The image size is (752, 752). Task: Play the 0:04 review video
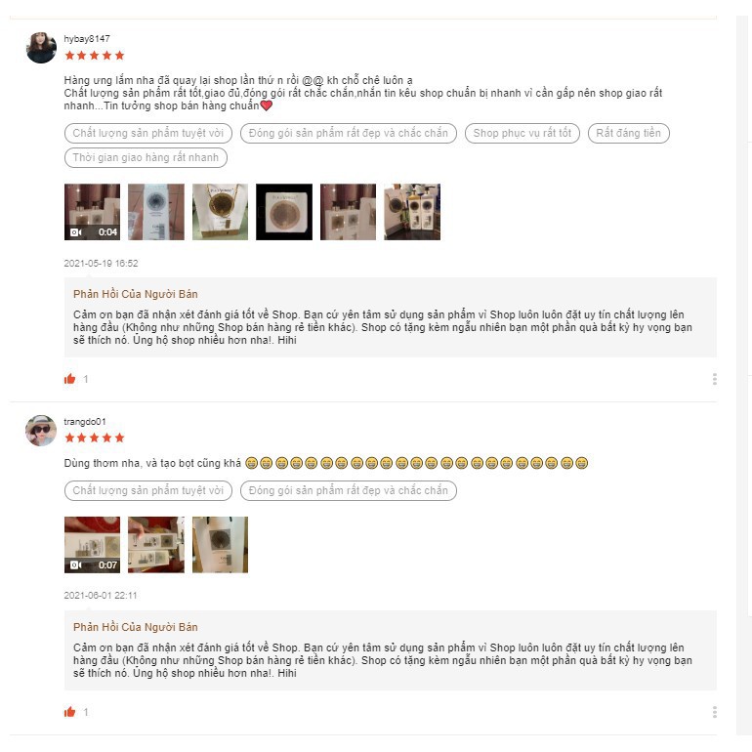(92, 212)
